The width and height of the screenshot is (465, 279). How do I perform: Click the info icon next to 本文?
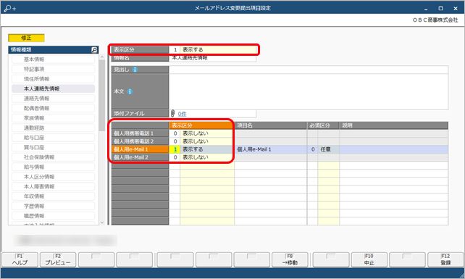(x=130, y=91)
